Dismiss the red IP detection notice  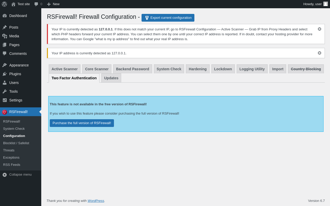pyautogui.click(x=319, y=29)
